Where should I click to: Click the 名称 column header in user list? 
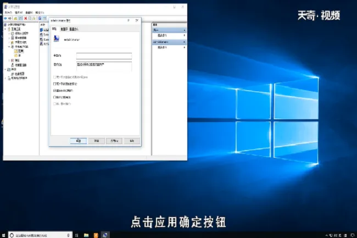(43, 25)
